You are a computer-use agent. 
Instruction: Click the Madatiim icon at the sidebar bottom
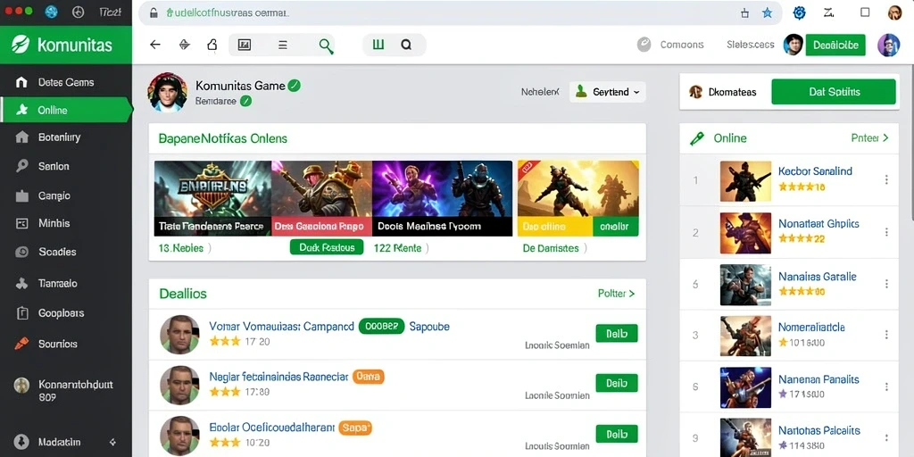pos(21,442)
